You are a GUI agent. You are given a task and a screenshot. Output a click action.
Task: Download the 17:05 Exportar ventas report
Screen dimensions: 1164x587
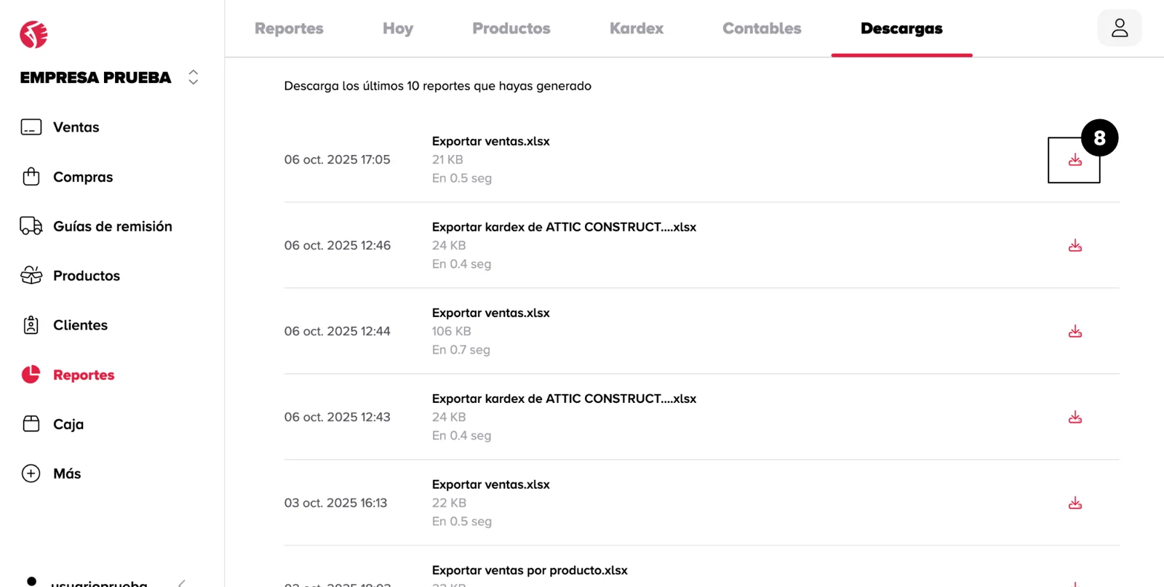pyautogui.click(x=1075, y=160)
